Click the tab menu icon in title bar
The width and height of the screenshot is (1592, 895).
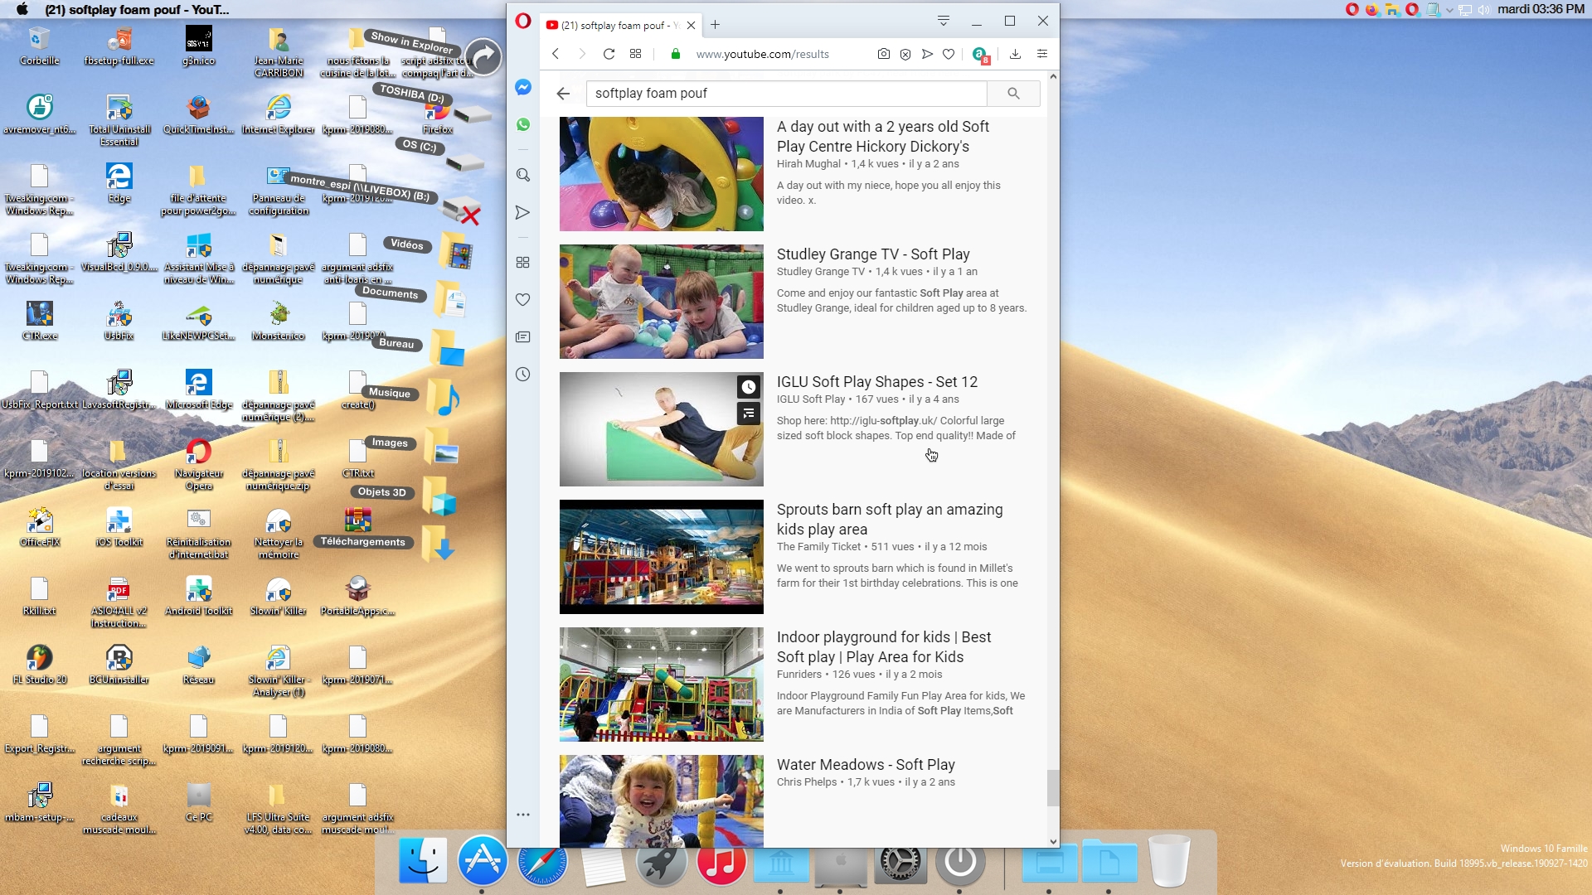point(944,21)
